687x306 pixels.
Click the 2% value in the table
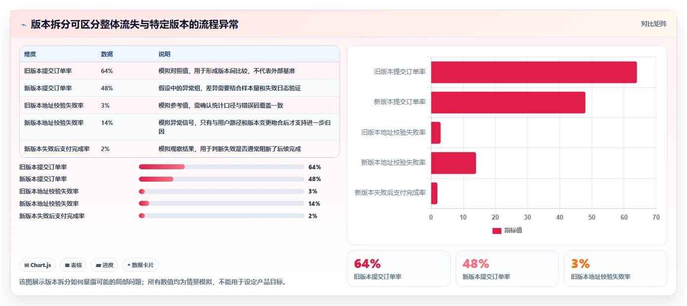pyautogui.click(x=105, y=149)
